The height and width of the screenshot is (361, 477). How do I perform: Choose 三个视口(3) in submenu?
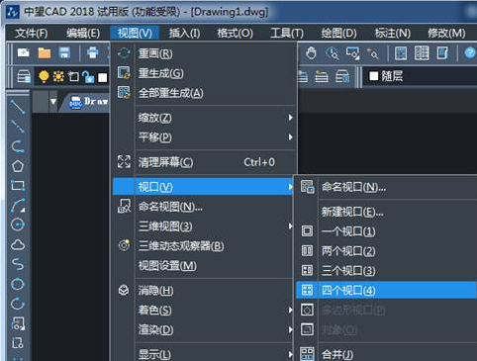pyautogui.click(x=387, y=271)
